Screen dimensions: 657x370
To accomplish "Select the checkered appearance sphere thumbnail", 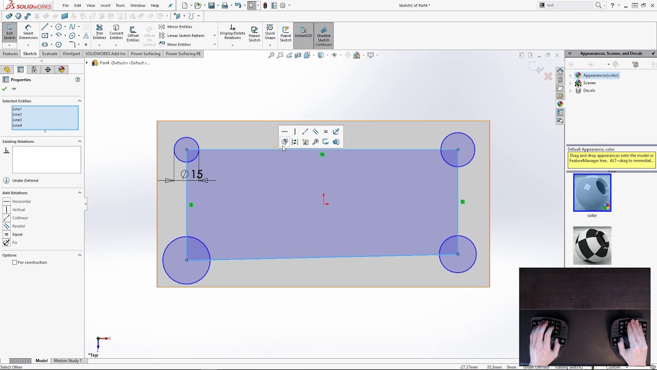I will tap(592, 246).
